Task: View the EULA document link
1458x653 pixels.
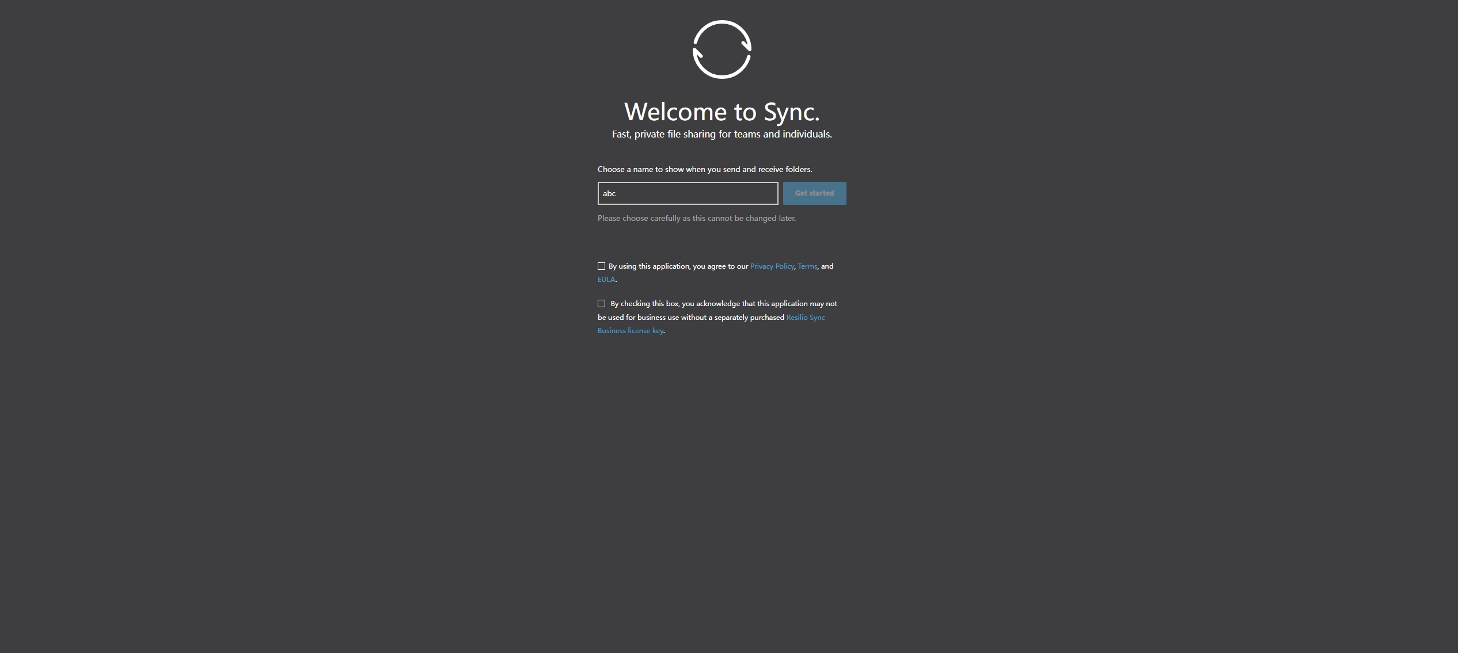Action: [x=606, y=279]
